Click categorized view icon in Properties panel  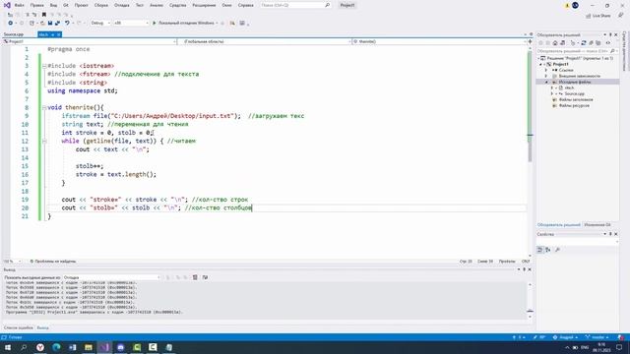point(540,250)
